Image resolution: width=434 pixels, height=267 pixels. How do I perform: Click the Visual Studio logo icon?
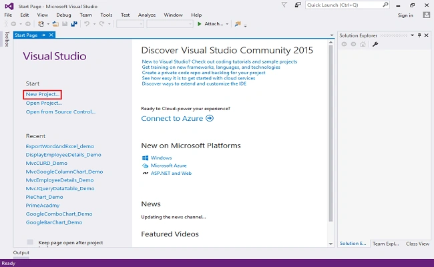tap(9, 6)
